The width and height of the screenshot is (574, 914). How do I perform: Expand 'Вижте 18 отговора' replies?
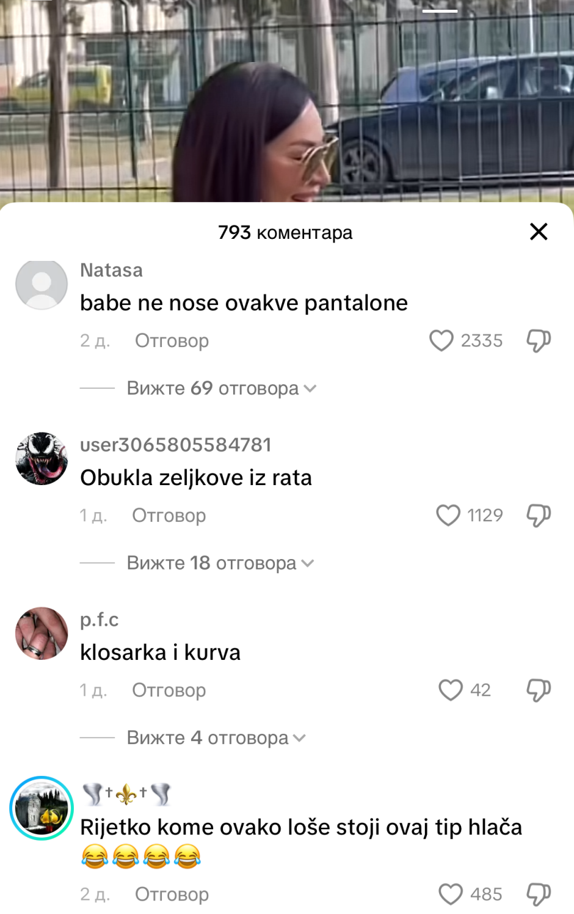[220, 563]
